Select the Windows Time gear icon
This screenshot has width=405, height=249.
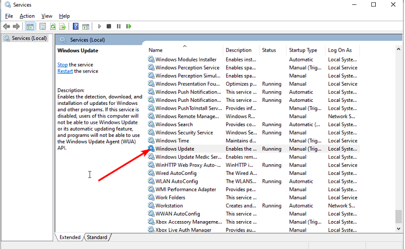tap(151, 141)
